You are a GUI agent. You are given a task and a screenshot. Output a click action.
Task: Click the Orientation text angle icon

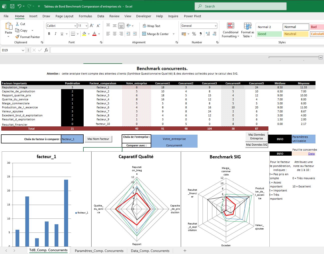tap(128, 26)
